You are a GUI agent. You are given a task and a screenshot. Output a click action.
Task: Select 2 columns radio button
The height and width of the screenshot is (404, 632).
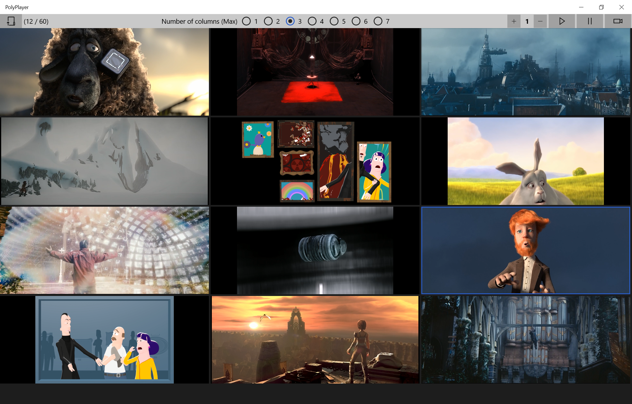tap(268, 21)
